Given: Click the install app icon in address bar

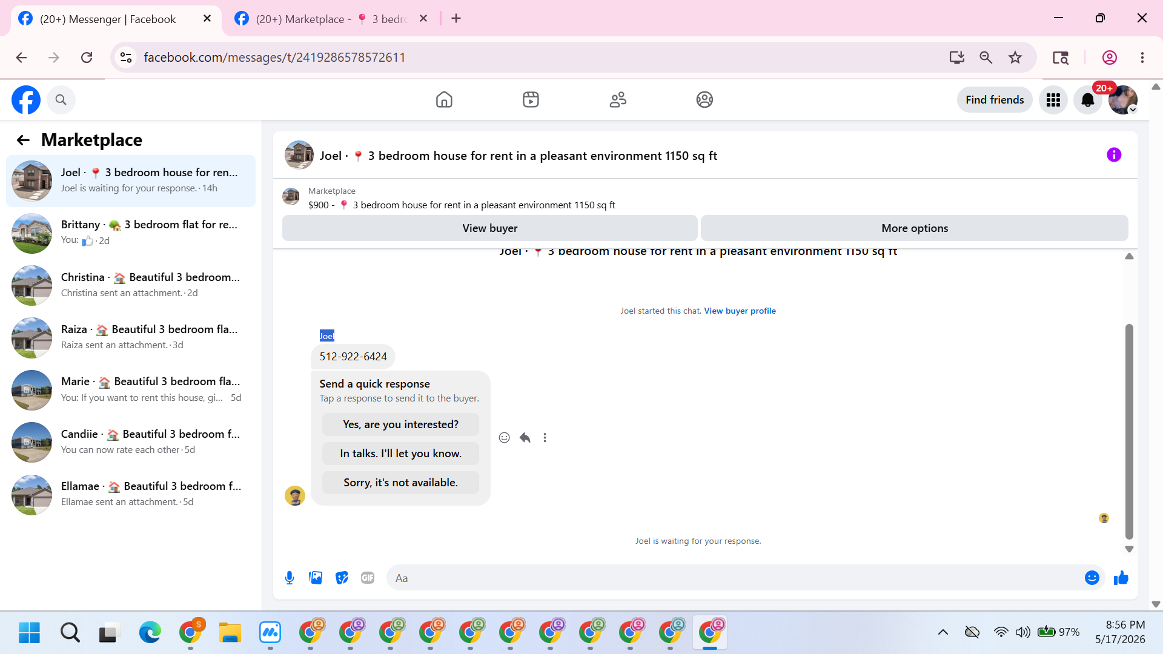Looking at the screenshot, I should [x=957, y=58].
